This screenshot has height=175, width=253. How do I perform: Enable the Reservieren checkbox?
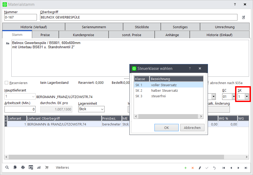(x=7, y=83)
